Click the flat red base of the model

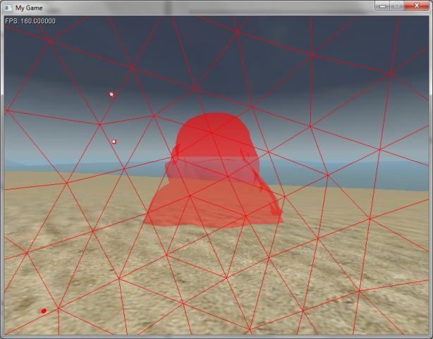[x=212, y=215]
